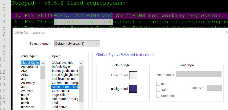This screenshot has height=110, width=228.
Task: Click the Background colour swatch
Action: point(133,89)
